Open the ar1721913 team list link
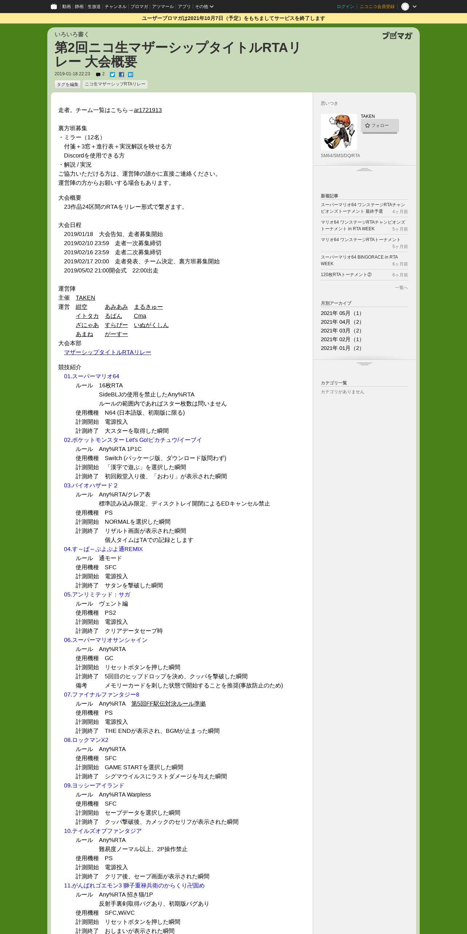 click(148, 110)
